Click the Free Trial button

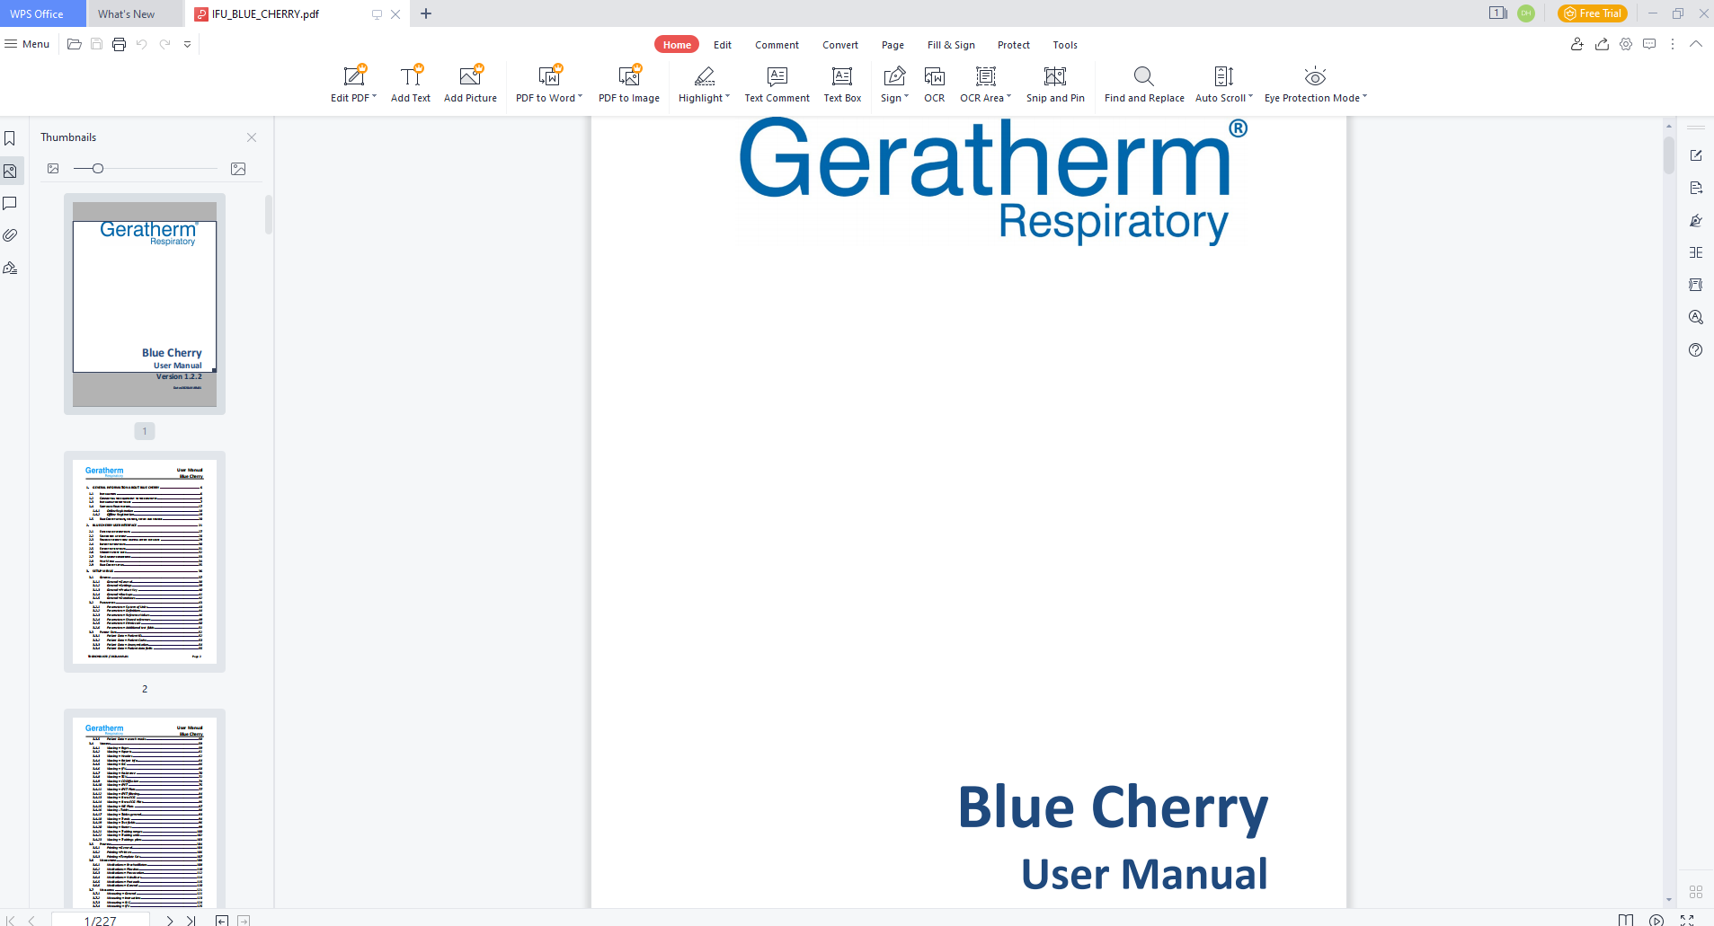click(x=1593, y=13)
